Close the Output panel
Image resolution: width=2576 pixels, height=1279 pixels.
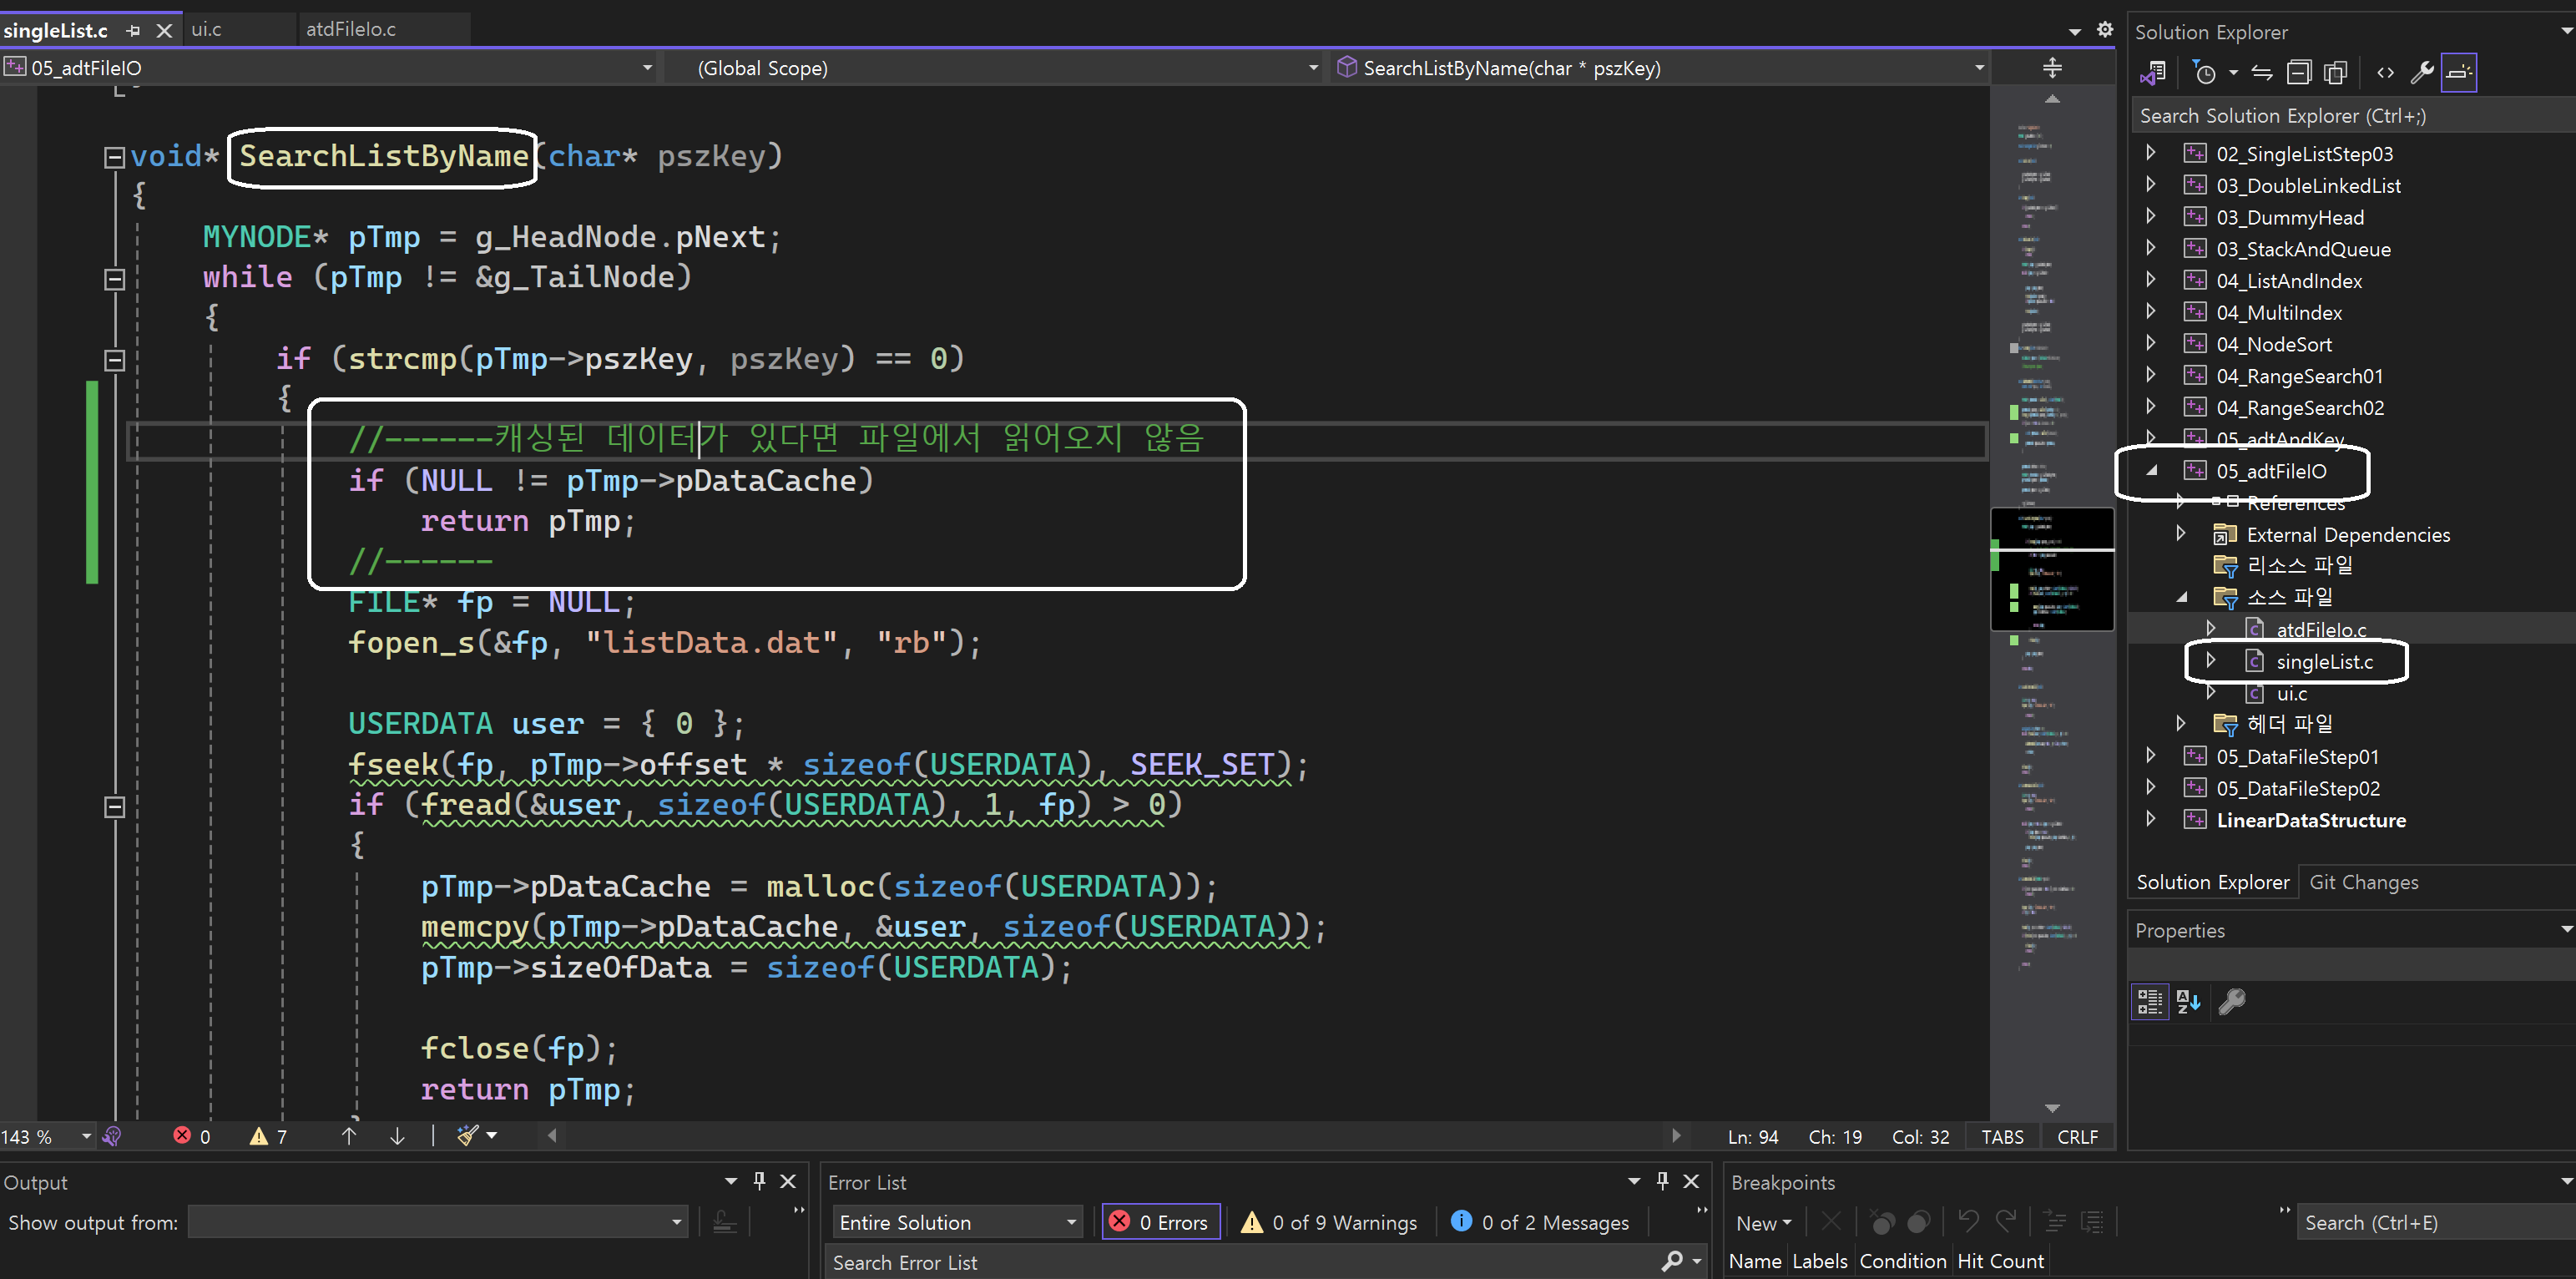[788, 1181]
